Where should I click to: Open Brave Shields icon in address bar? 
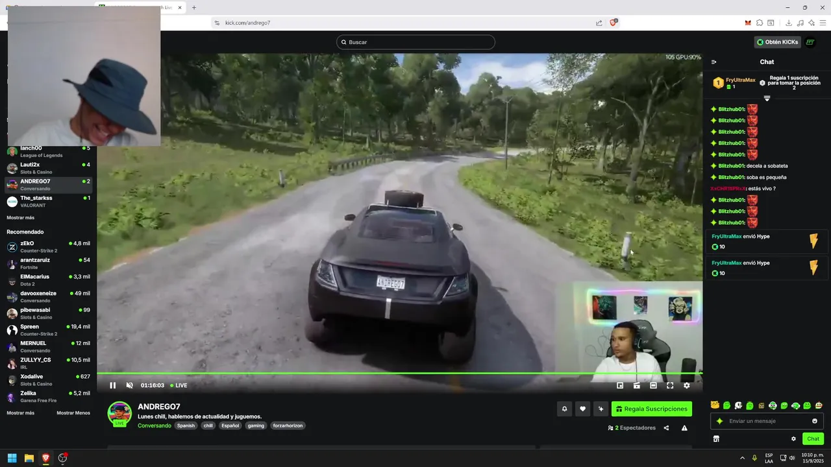[x=614, y=23]
